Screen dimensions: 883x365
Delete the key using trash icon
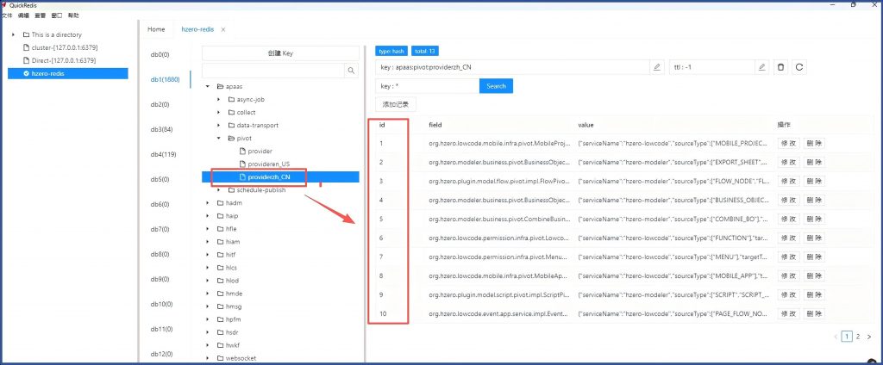[781, 67]
